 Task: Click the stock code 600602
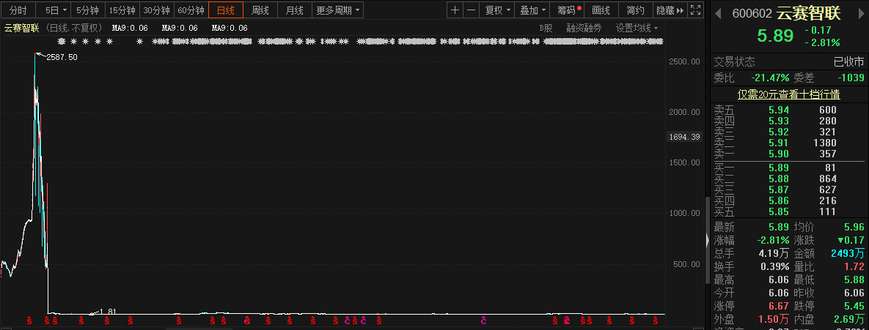(752, 14)
